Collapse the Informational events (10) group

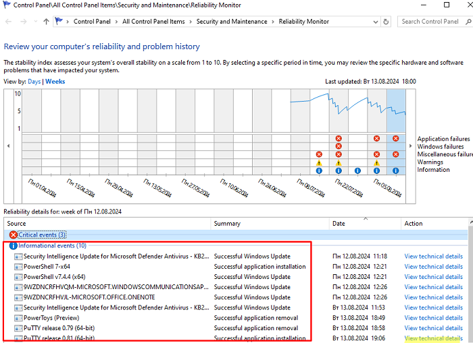pos(52,246)
